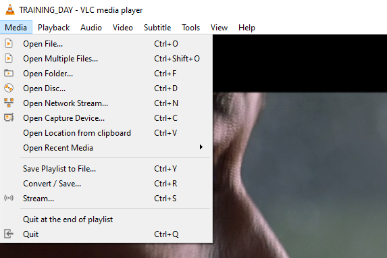Open the Tools menu
Screen dimensions: 387x258
click(x=190, y=28)
